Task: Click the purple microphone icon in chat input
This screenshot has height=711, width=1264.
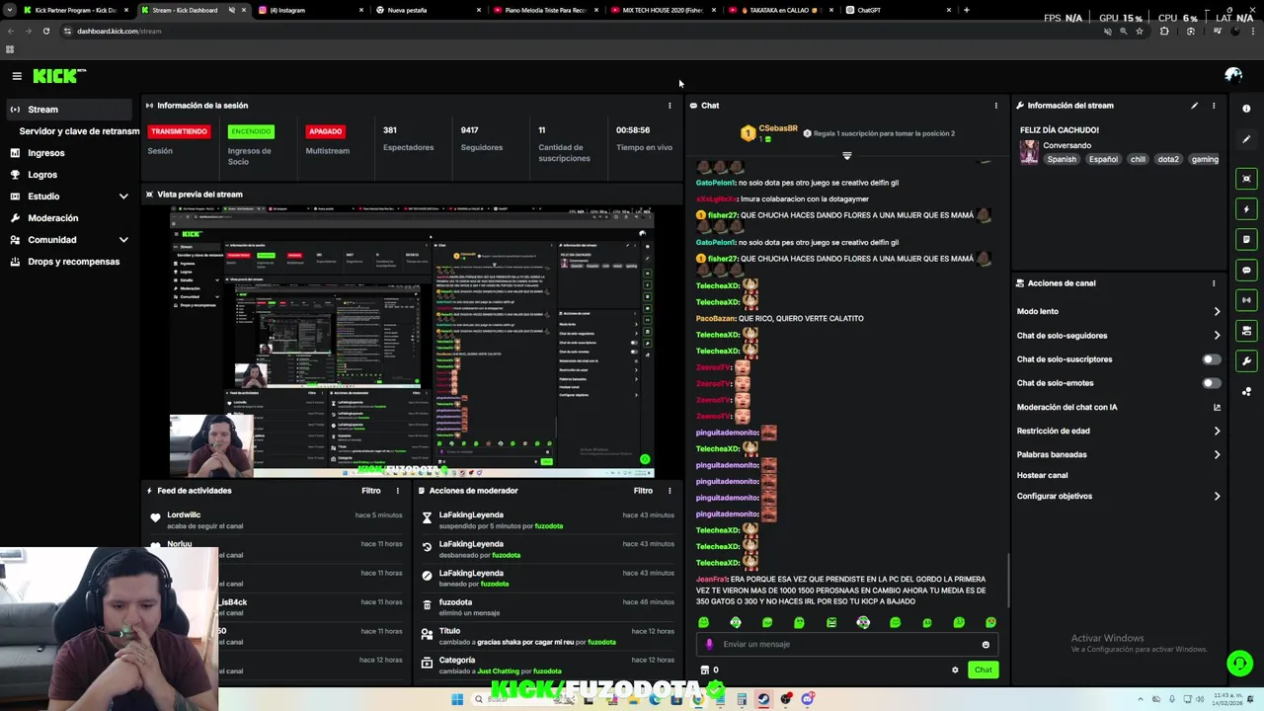Action: (x=709, y=644)
